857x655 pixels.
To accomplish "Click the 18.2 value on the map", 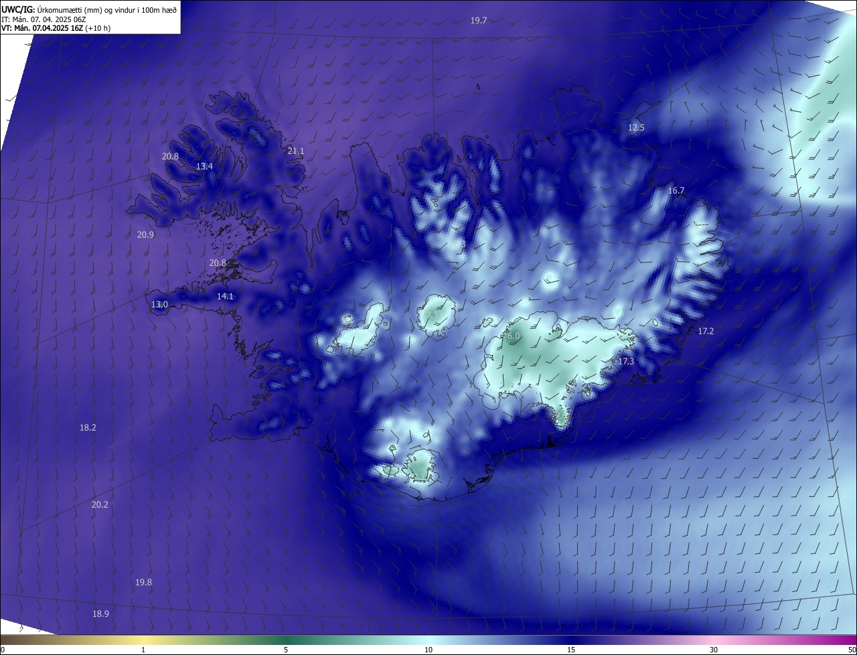I will [x=88, y=428].
